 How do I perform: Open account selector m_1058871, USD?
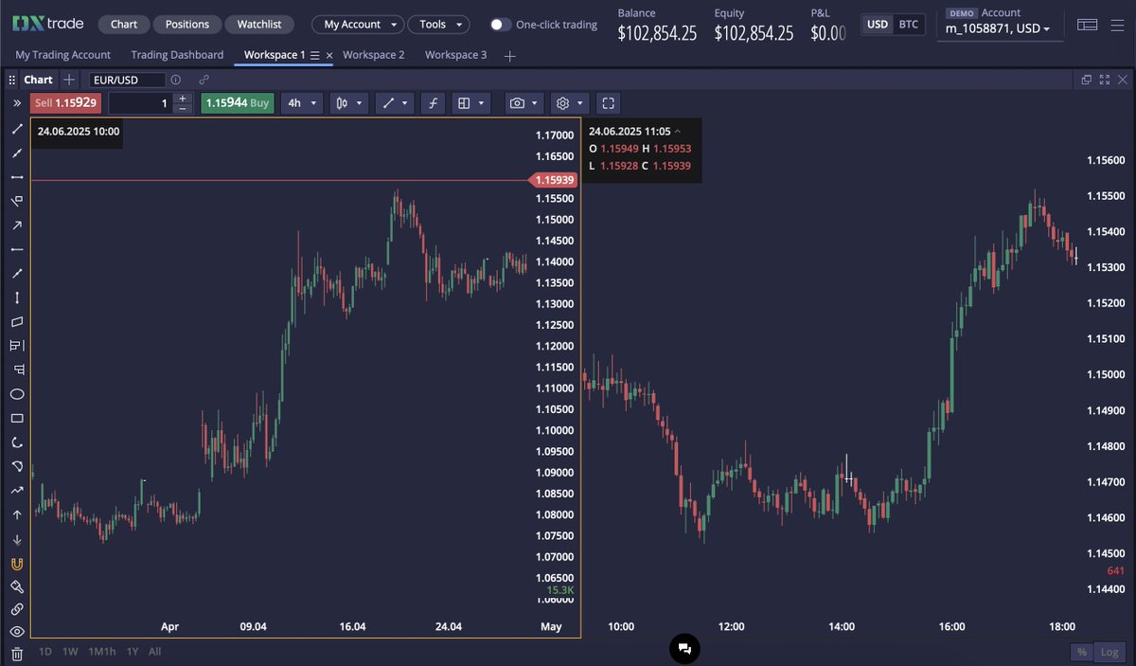(x=999, y=29)
